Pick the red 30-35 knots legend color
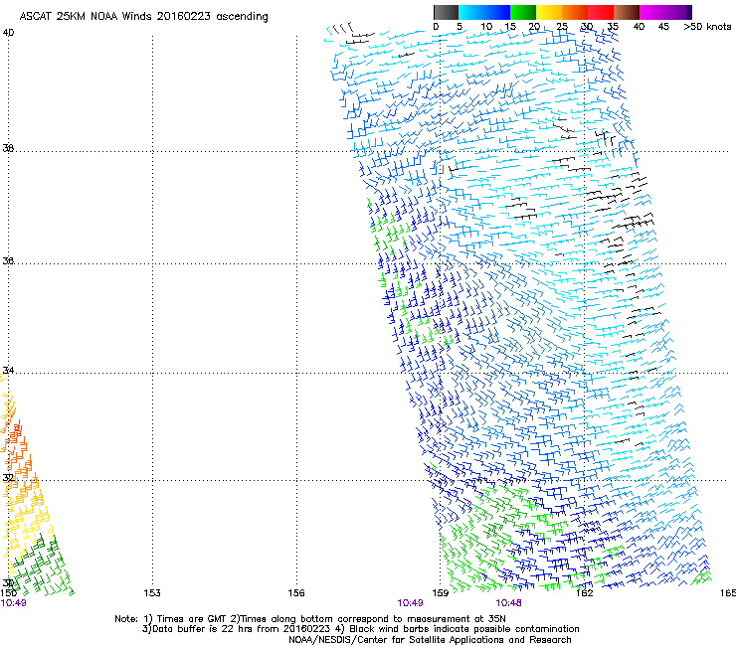 (x=601, y=12)
